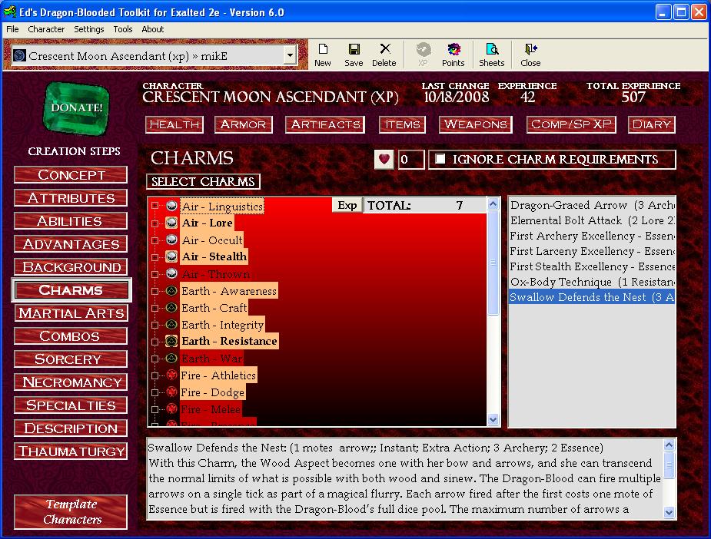Screen dimensions: 711x539
Task: Open the Settings menu
Action: tap(89, 29)
